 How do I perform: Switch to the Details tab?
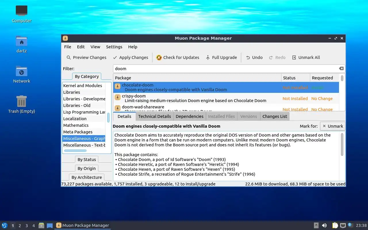click(x=124, y=116)
